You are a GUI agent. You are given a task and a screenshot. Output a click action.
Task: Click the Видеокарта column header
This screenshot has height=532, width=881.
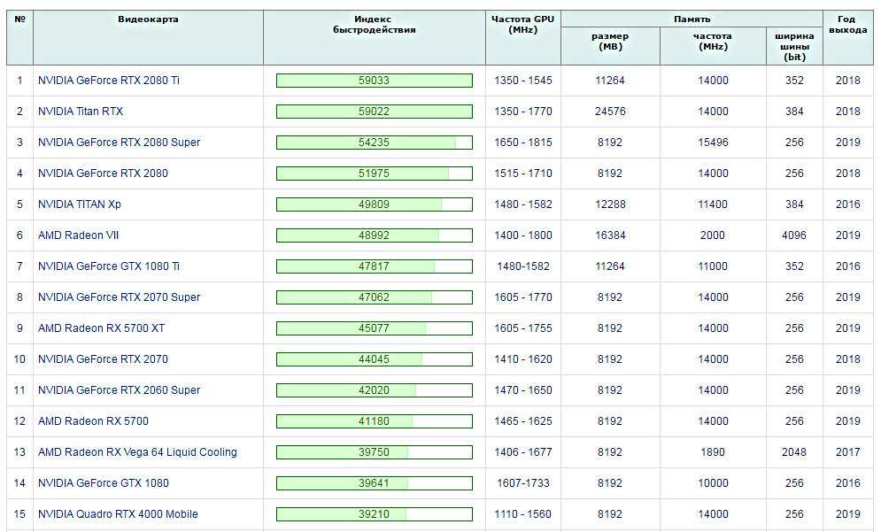149,19
